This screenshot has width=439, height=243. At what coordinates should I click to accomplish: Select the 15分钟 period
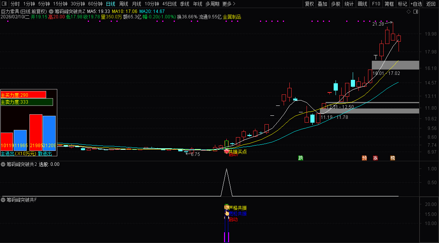60,4
